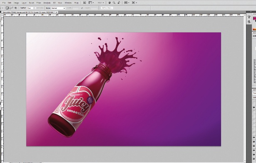The height and width of the screenshot is (163, 256).
Task: Click the Feather value field
Action: coord(30,8)
